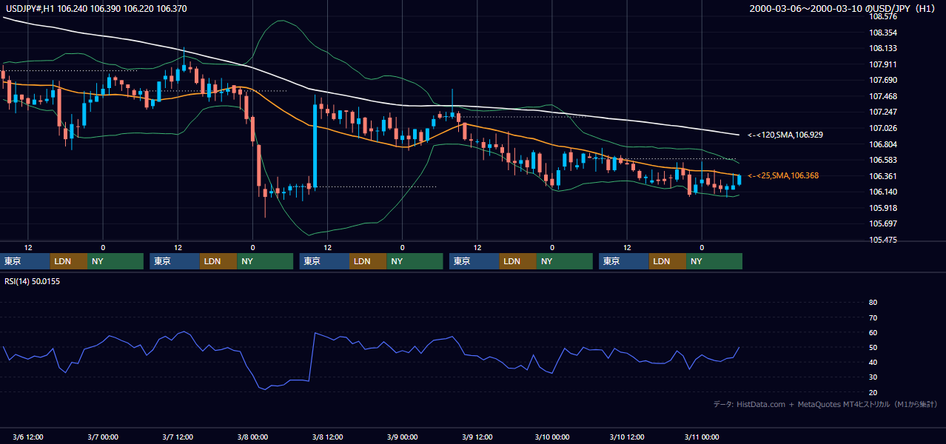Image resolution: width=946 pixels, height=444 pixels.
Task: Click price axis label 107.247
Action: [883, 112]
